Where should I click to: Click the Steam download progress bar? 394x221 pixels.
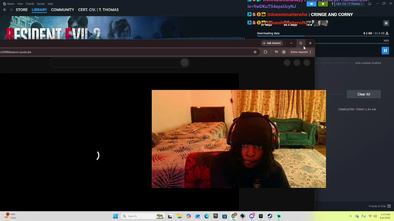click(x=323, y=36)
